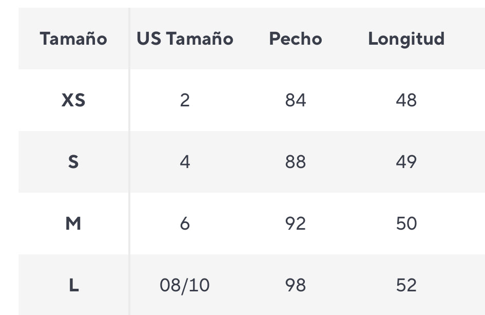485x315 pixels.
Task: Click the US Tamaño column header
Action: tap(185, 39)
